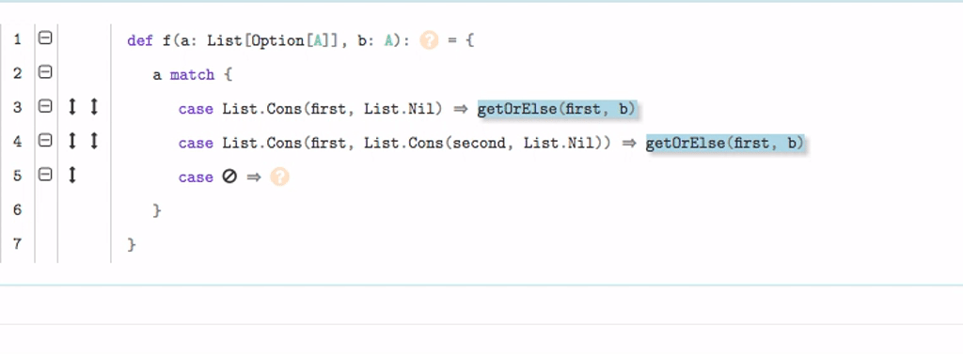963x354 pixels.
Task: Collapse the case on line 3
Action: click(x=45, y=107)
